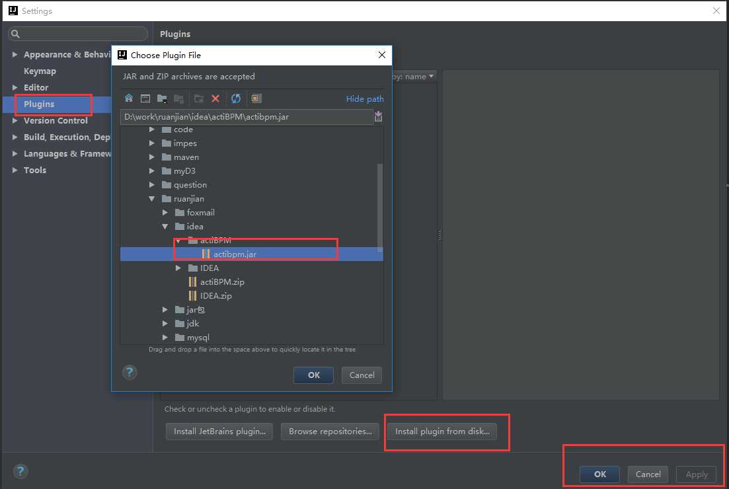Expand the question folder
Screen dimensions: 729x489
tap(152, 184)
